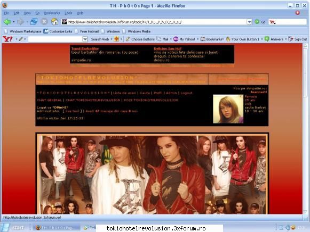The height and width of the screenshot is (232, 310).
Task: Click the Free Hotmail bookmark
Action: (x=87, y=31)
